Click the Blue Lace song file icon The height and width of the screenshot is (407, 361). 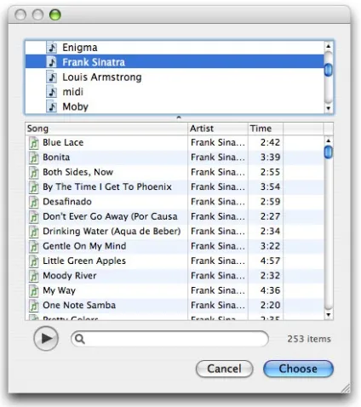pyautogui.click(x=34, y=142)
